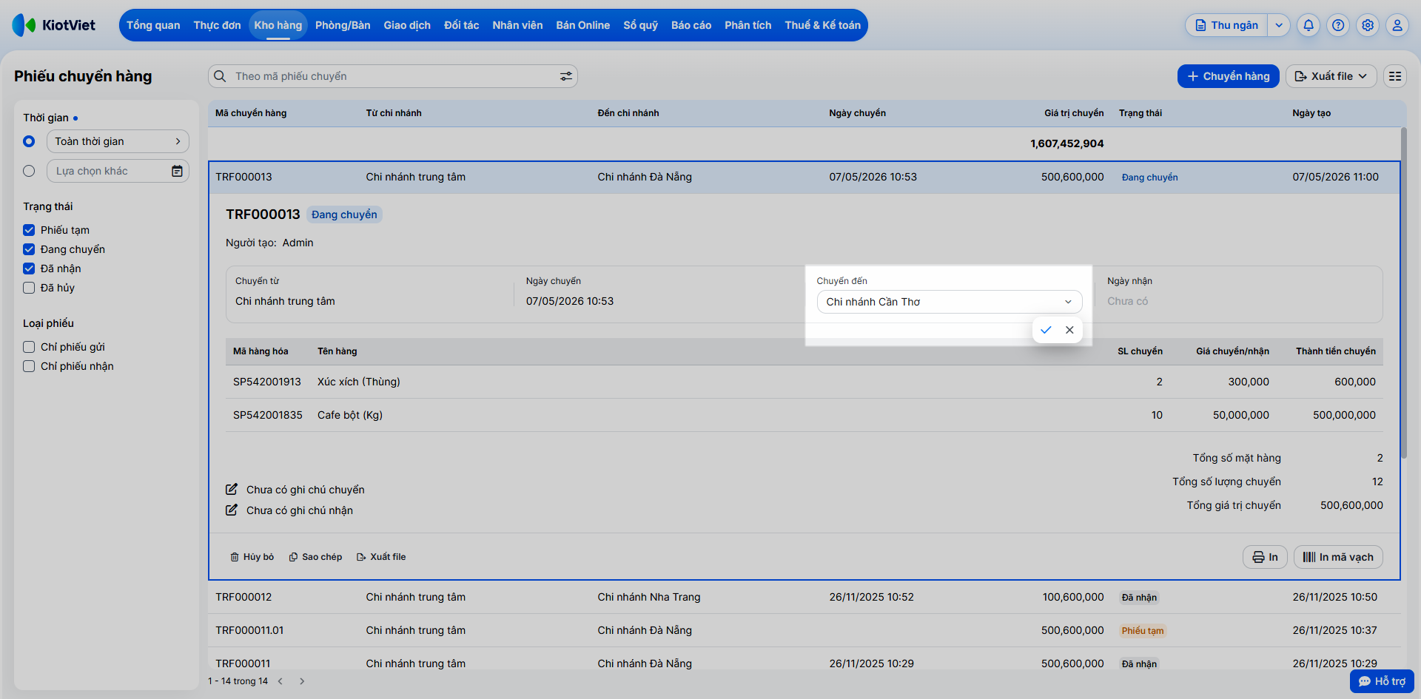The width and height of the screenshot is (1421, 699).
Task: Expand the Chi nhánh Cần Thơ dropdown
Action: click(950, 302)
